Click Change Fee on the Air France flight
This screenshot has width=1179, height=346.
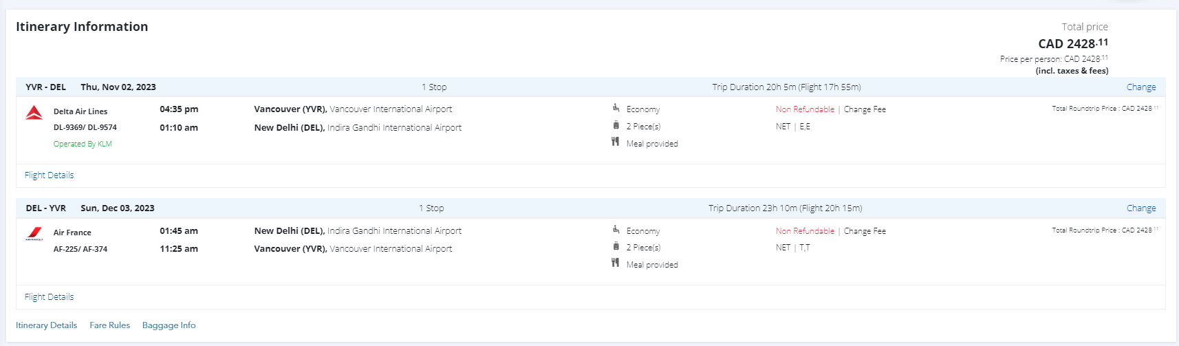(x=865, y=231)
